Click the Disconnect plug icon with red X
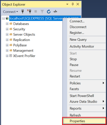107x125 pixels. click(x=29, y=11)
